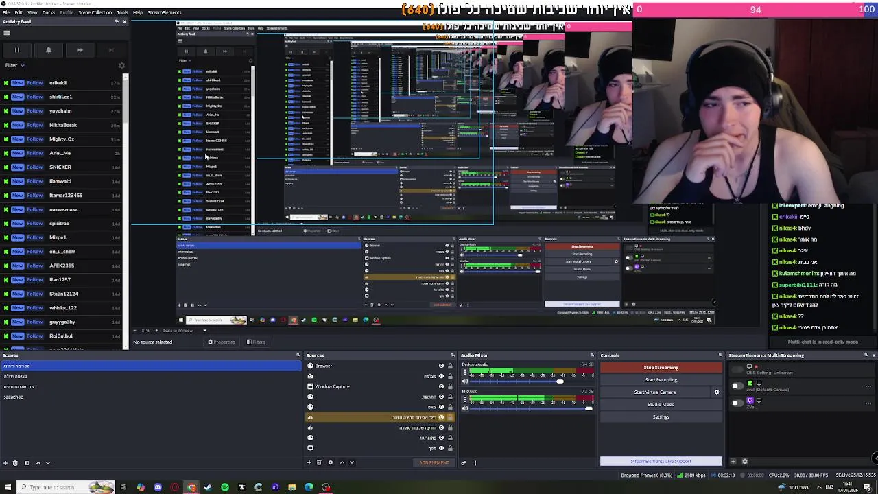Open the Docks menu
Image resolution: width=878 pixels, height=494 pixels.
[49, 12]
